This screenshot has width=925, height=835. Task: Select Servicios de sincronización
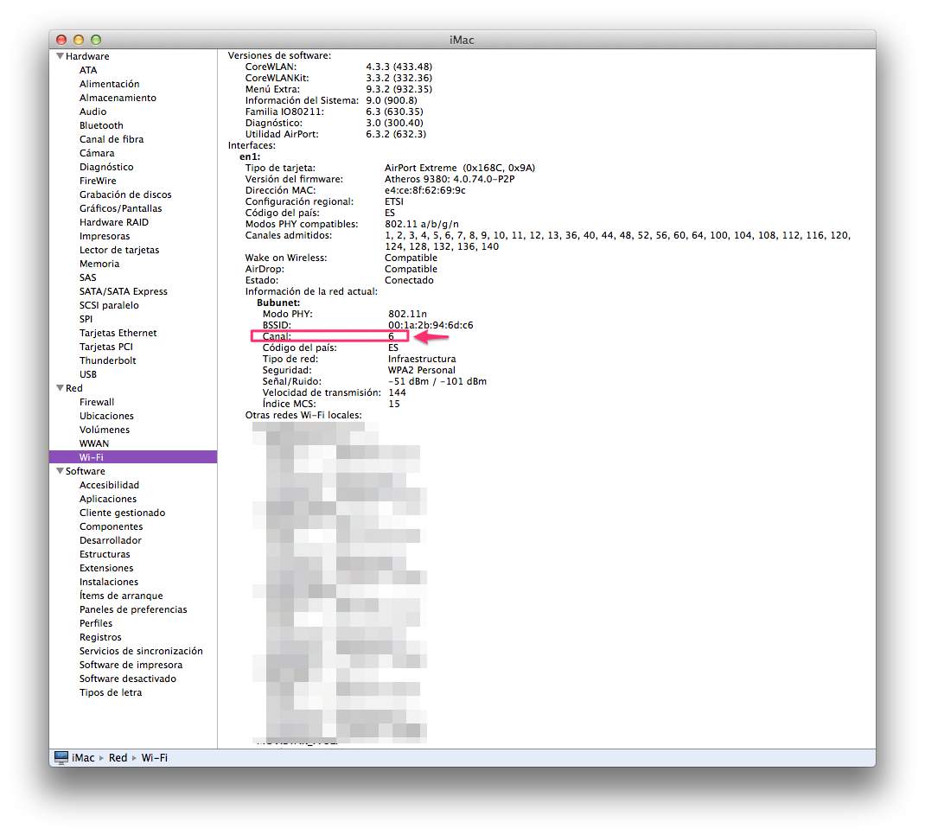[141, 651]
